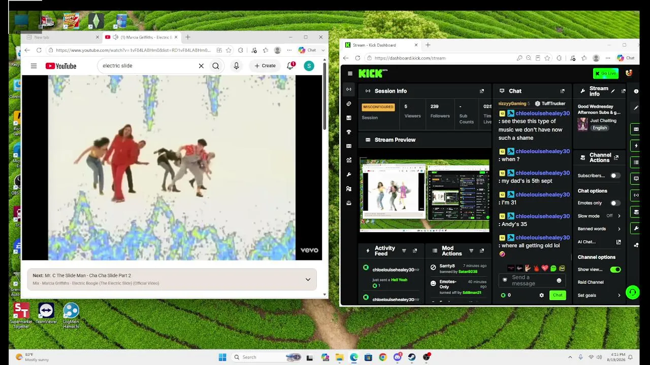Switch to the New tab browser tab
Image resolution: width=650 pixels, height=365 pixels.
click(62, 37)
